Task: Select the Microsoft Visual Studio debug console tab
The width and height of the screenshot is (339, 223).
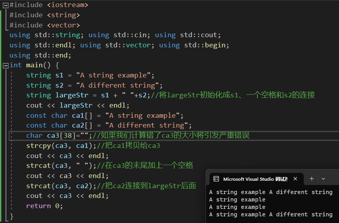Action: [255, 179]
